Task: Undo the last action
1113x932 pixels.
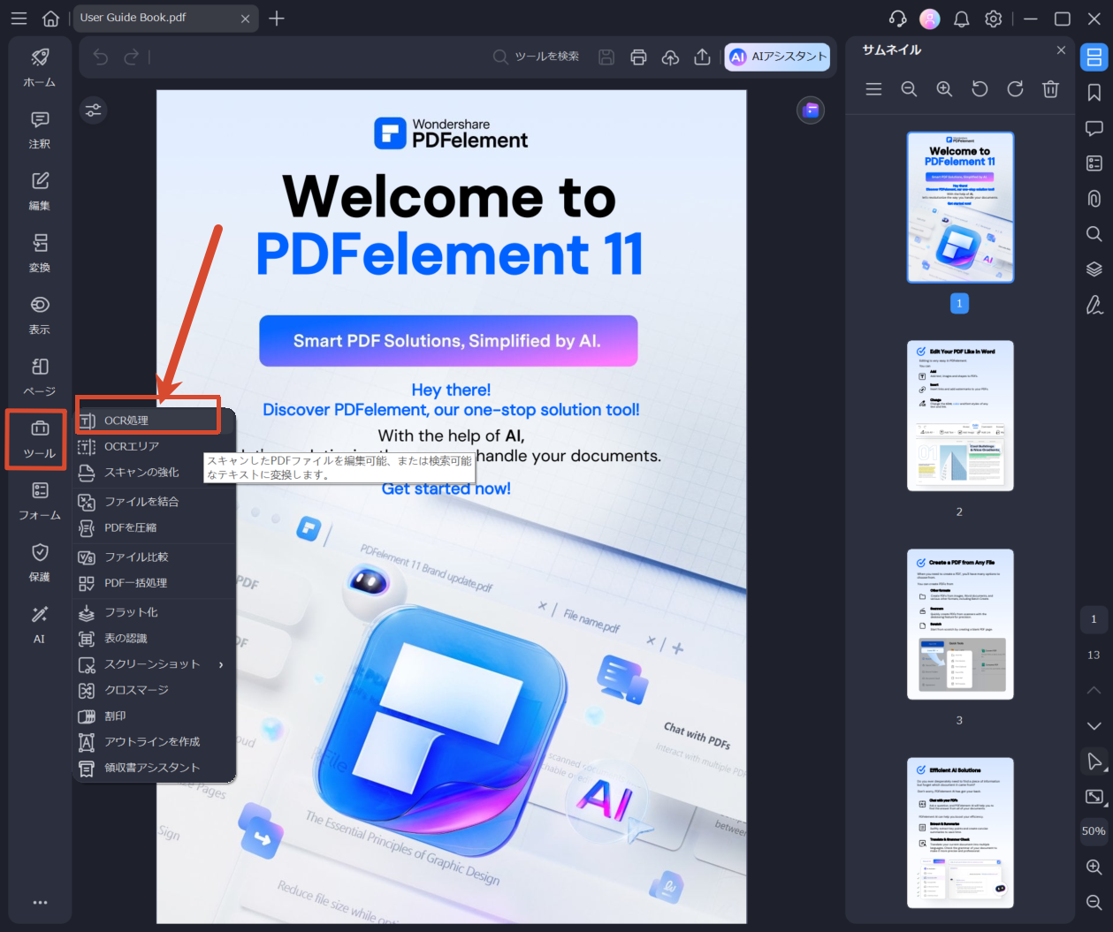Action: coord(101,57)
